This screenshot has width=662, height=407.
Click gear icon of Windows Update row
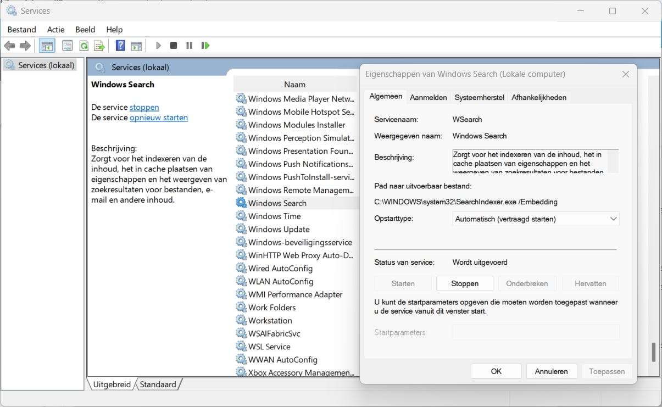pos(241,229)
